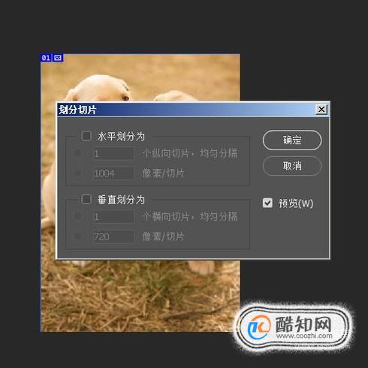Click the 横向切片 count field
Screen dimensions: 368x368
[113, 216]
